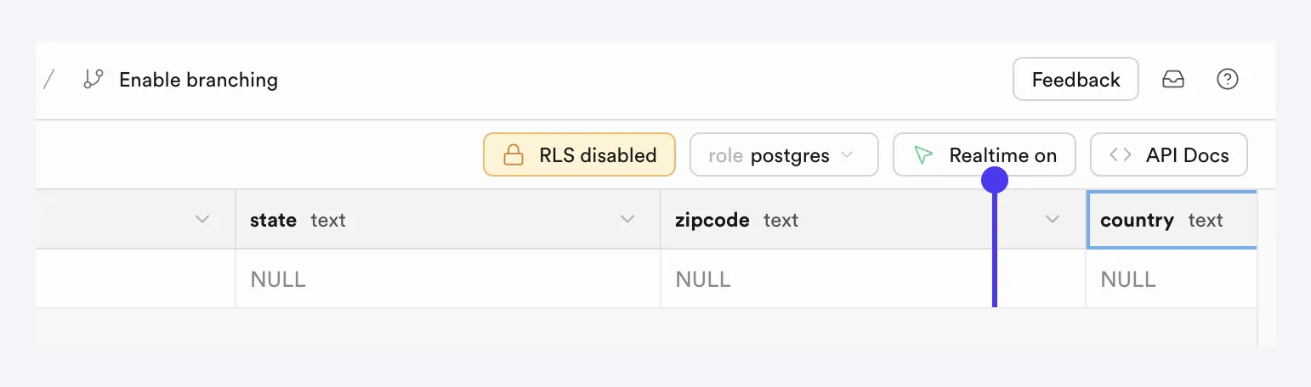This screenshot has height=387, width=1311.
Task: Click the NULL cell under zipcode
Action: [x=873, y=278]
